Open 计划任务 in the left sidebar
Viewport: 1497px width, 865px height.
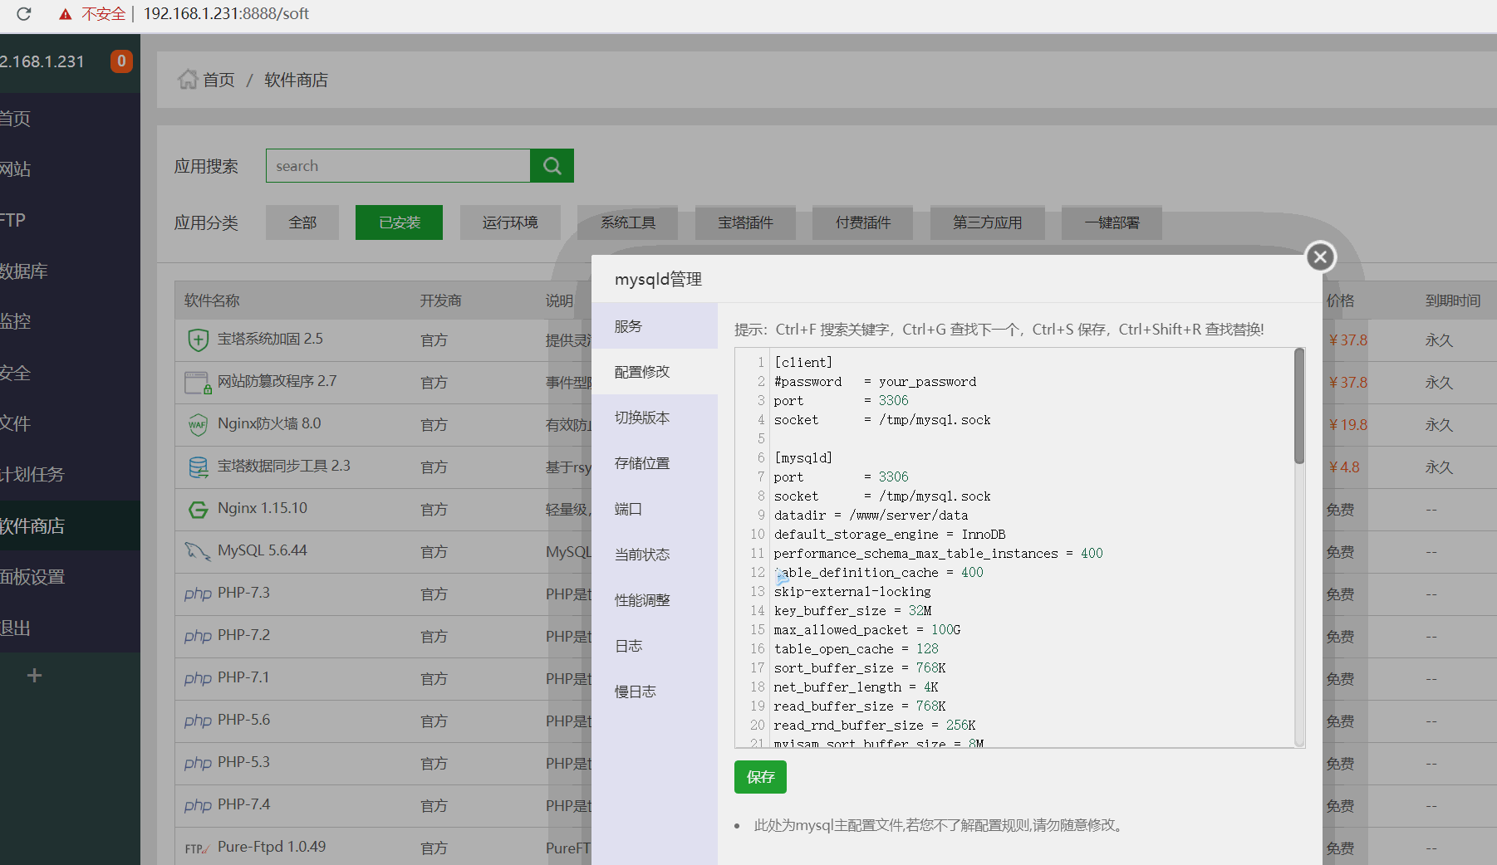[x=70, y=475]
